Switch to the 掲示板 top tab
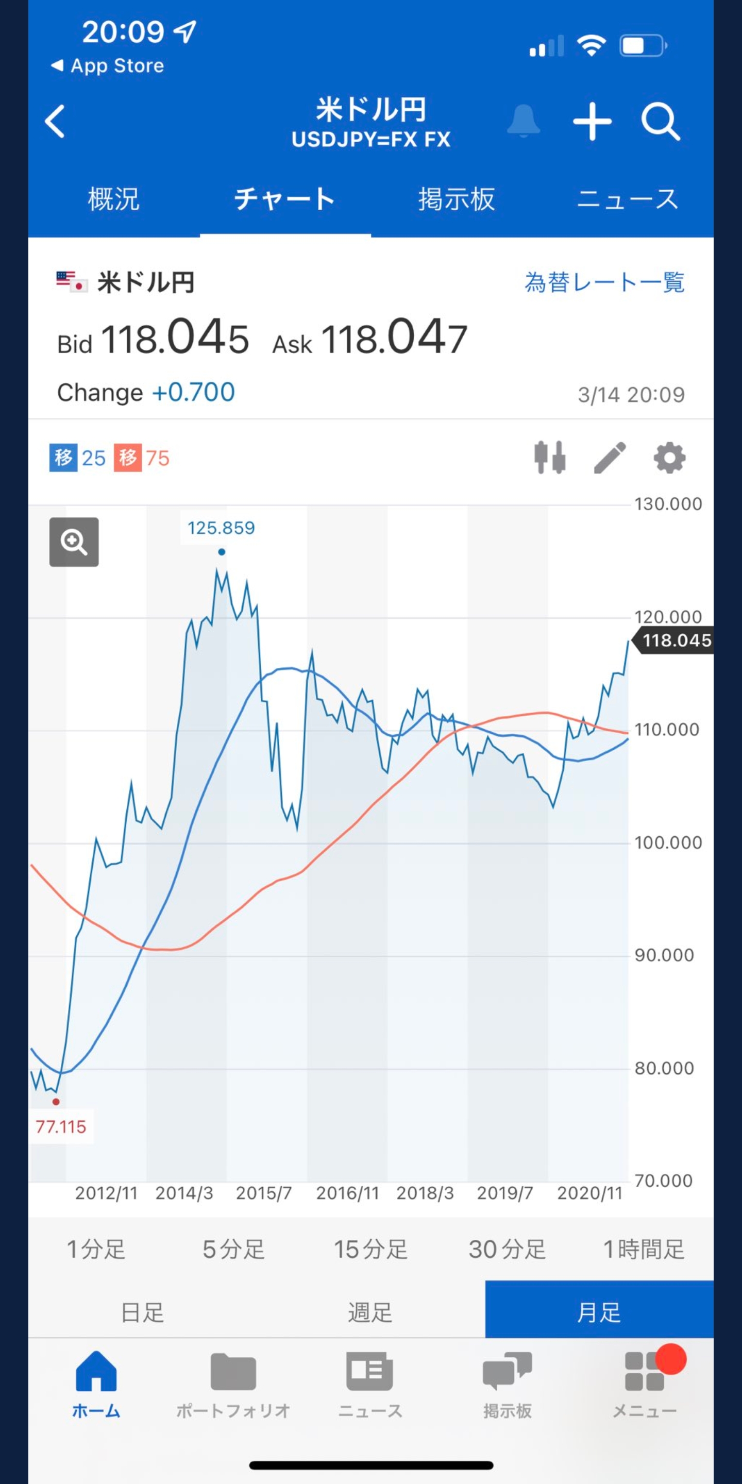This screenshot has height=1484, width=742. 456,199
